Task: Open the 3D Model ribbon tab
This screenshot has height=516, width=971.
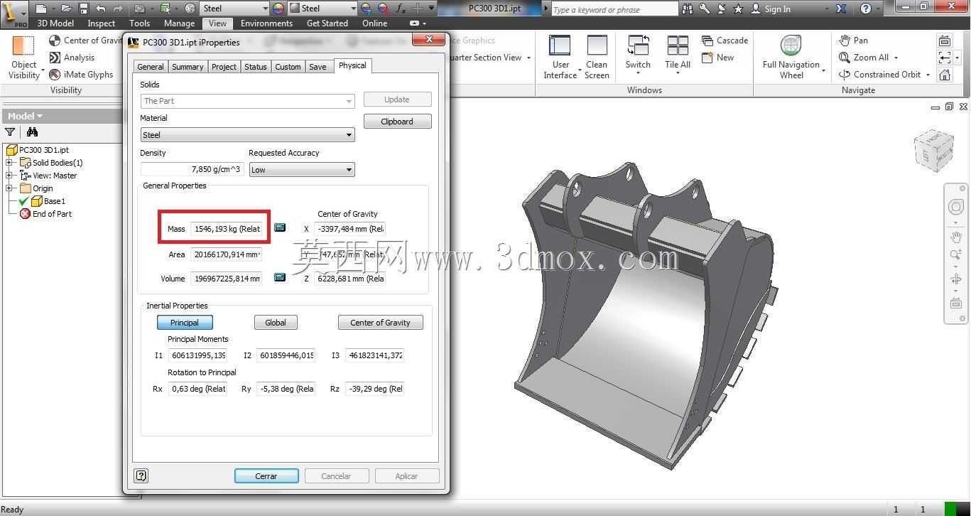Action: point(55,23)
